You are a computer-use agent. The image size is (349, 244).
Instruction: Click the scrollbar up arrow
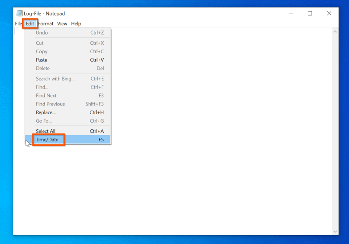click(335, 32)
